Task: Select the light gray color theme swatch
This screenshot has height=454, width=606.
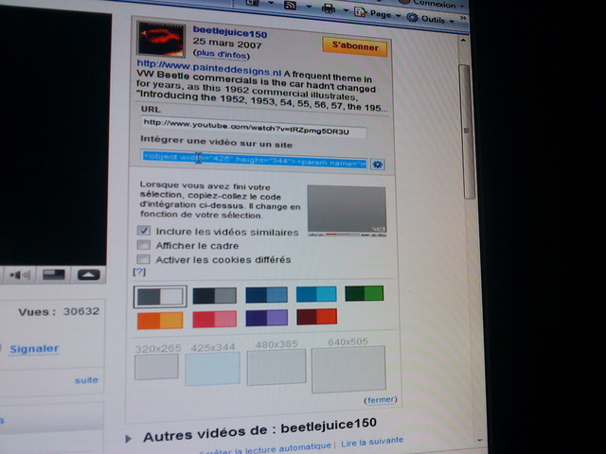Action: tap(160, 296)
